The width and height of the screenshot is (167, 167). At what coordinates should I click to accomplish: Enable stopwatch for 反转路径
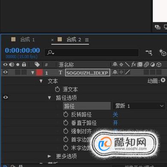66,114
